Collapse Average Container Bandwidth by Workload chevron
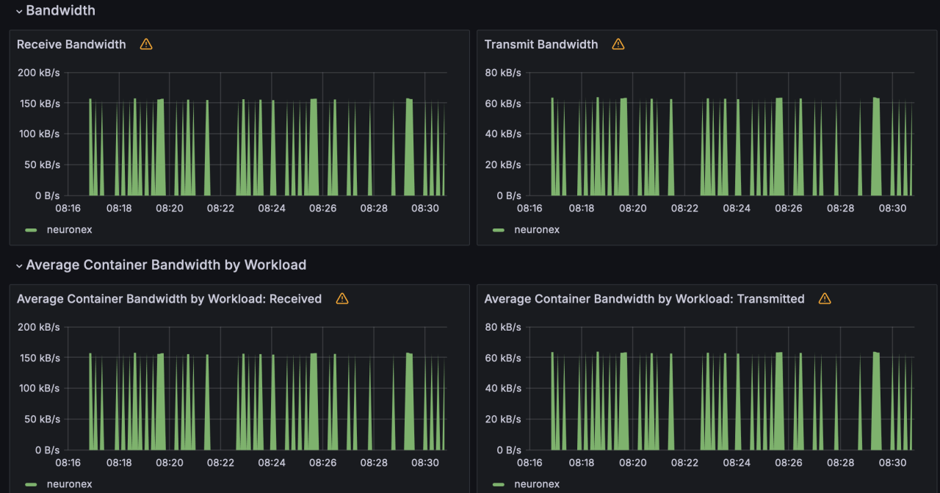Image resolution: width=940 pixels, height=493 pixels. pyautogui.click(x=19, y=265)
